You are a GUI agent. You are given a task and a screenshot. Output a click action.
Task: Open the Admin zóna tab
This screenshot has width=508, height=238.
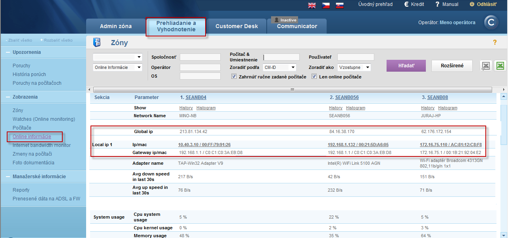[x=116, y=26]
